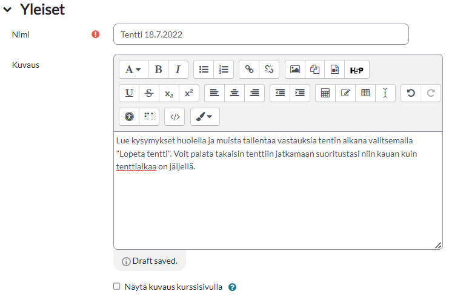Toggle strikethrough formatting

pyautogui.click(x=148, y=93)
